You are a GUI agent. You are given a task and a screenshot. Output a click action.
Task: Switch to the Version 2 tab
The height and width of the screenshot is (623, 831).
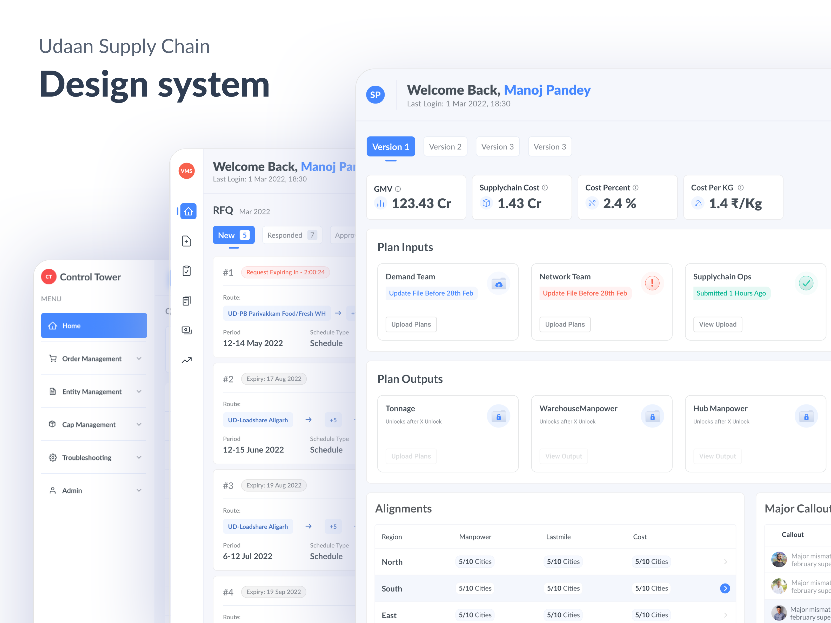click(x=445, y=146)
